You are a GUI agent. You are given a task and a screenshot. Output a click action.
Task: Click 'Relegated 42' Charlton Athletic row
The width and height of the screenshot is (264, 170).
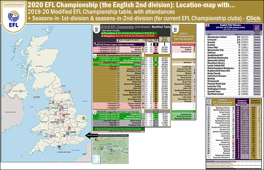coord(119,103)
